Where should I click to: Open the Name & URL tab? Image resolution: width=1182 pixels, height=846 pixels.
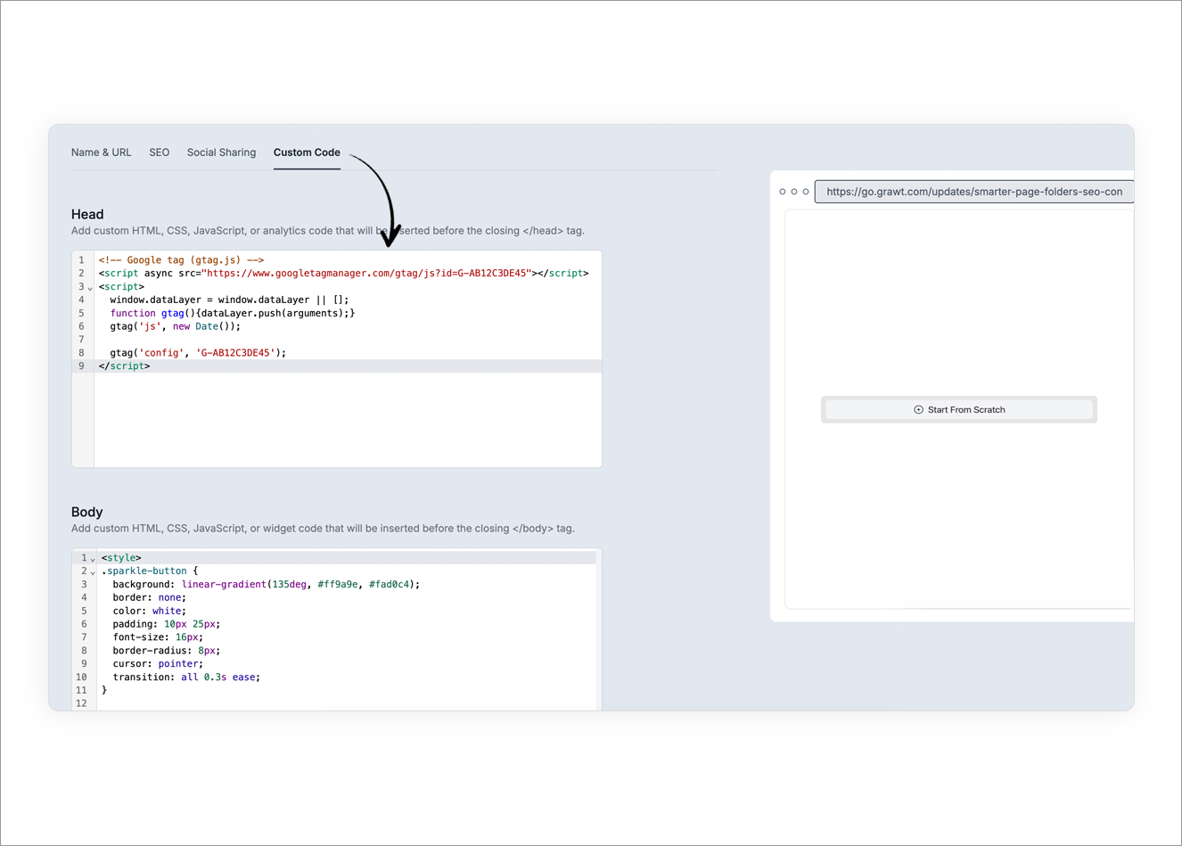pyautogui.click(x=101, y=152)
